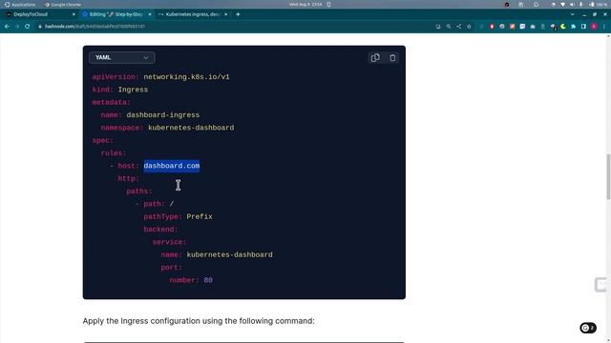The image size is (611, 343).
Task: Share this page icon
Action: click(x=458, y=27)
